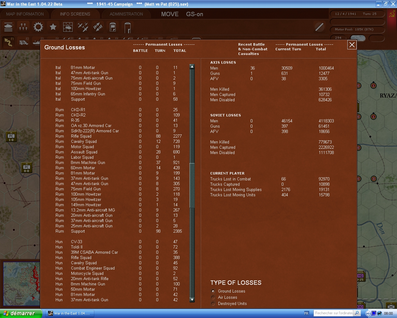The height and width of the screenshot is (318, 397).
Task: Click the losses list scroll down arrow
Action: pos(192,300)
